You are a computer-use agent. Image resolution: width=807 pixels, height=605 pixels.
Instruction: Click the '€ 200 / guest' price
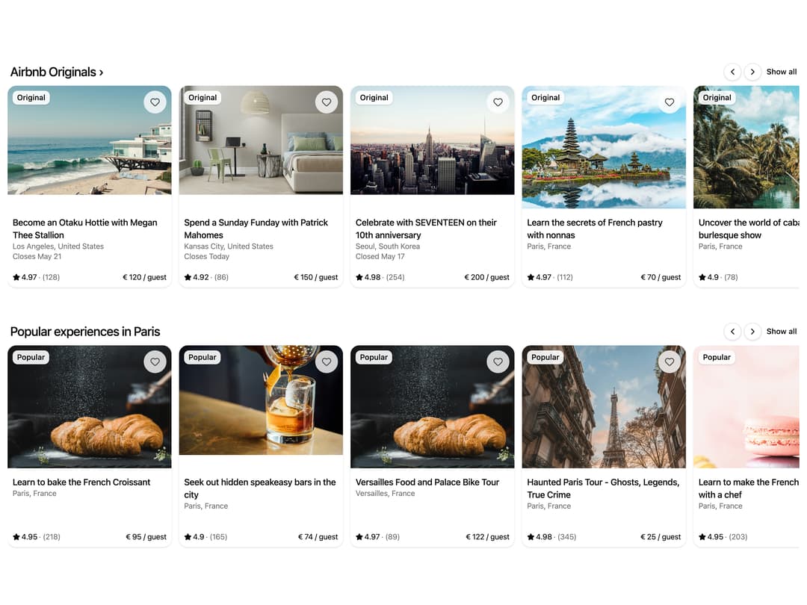[x=486, y=277]
